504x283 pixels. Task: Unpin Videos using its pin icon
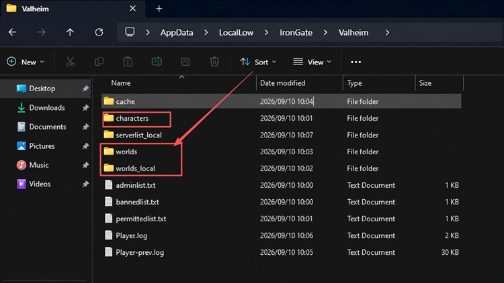tap(85, 184)
